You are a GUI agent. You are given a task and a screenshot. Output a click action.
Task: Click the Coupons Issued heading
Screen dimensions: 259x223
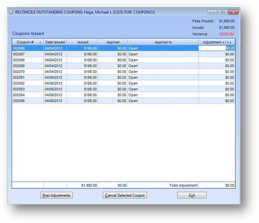coord(28,33)
